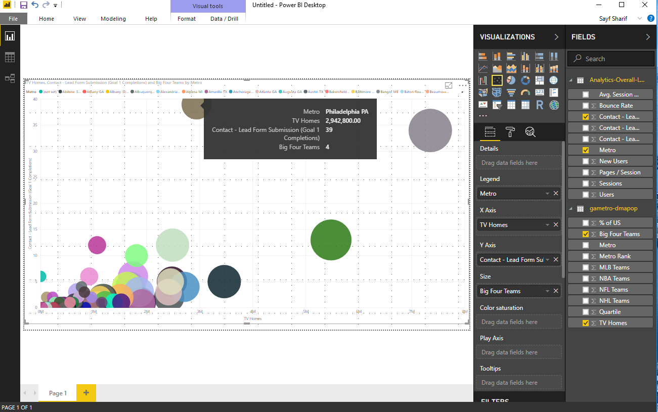The width and height of the screenshot is (658, 412).
Task: Open Relationships view in left sidebar
Action: (x=10, y=78)
